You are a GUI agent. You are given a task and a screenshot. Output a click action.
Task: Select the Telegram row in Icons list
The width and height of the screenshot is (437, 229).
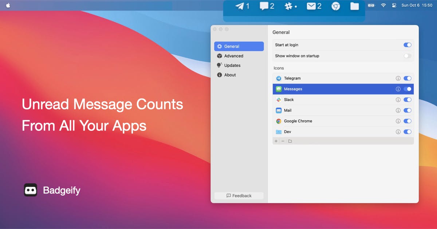click(343, 78)
